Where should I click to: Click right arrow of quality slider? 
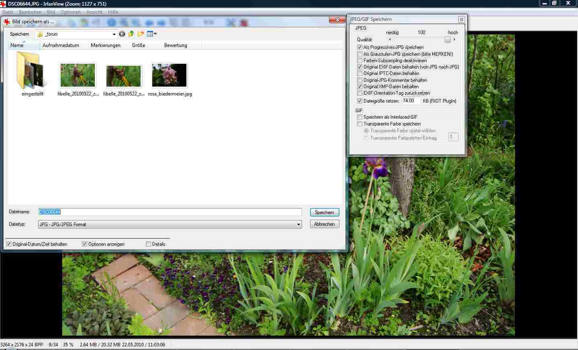pos(454,40)
